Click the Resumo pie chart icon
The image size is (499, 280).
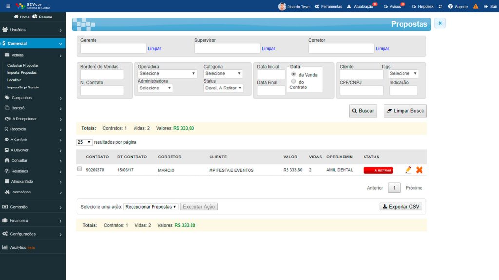click(35, 17)
